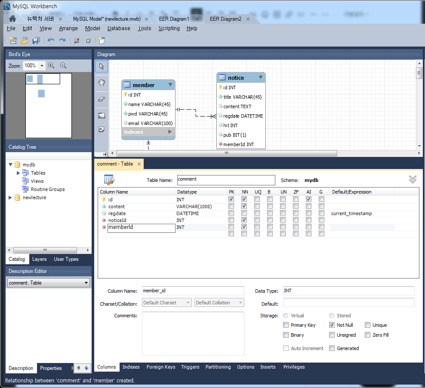Viewport: 425px width, 388px height.
Task: Collapse the member table with header arrow
Action: [170, 84]
